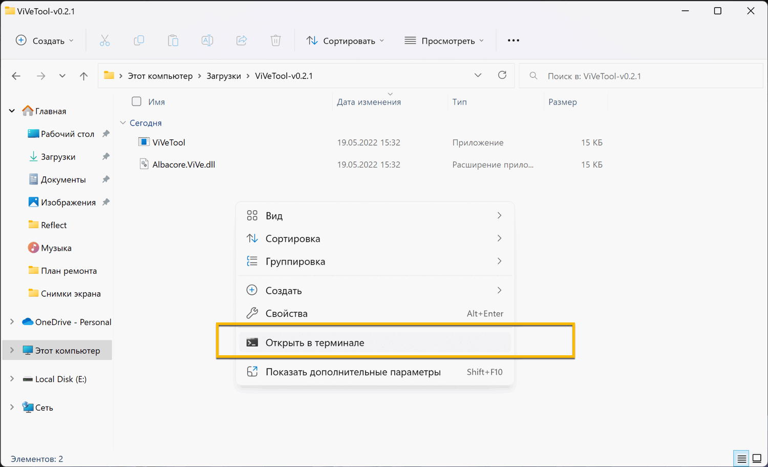
Task: Click the wrench icon beside Свойства
Action: point(252,313)
